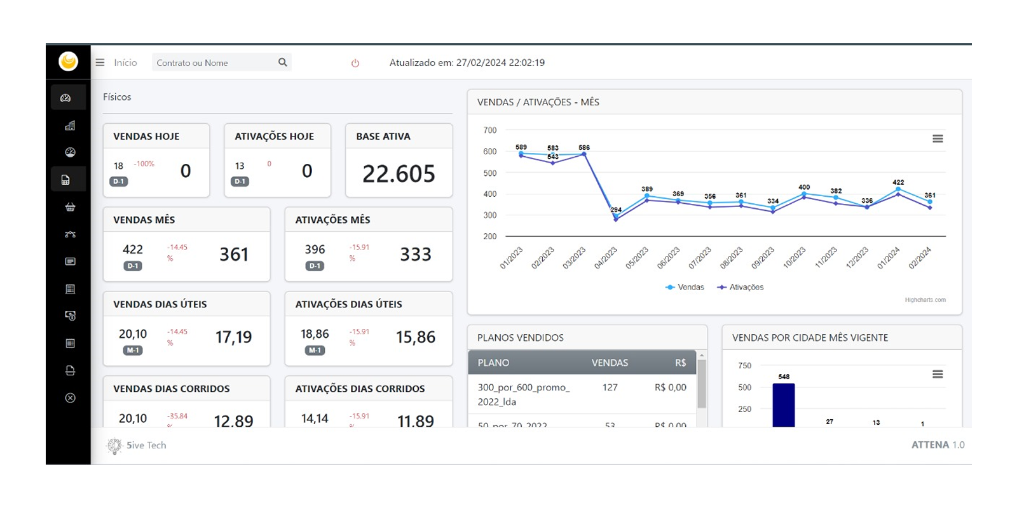Viewport: 1017px width, 508px height.
Task: Click the PLANOS VENDIDOS panel title
Action: click(521, 338)
